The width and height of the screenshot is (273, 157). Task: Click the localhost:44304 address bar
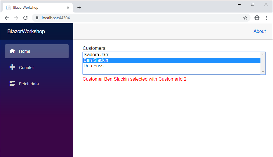pos(141,18)
